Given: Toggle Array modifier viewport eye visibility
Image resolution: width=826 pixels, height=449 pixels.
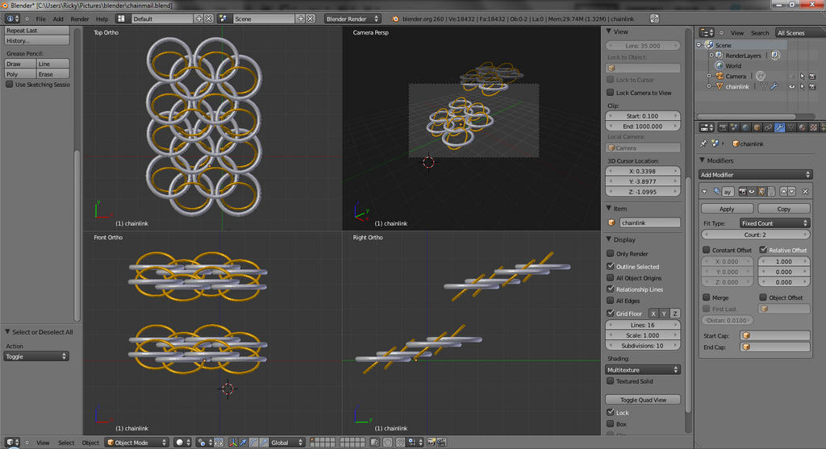Looking at the screenshot, I should point(752,192).
